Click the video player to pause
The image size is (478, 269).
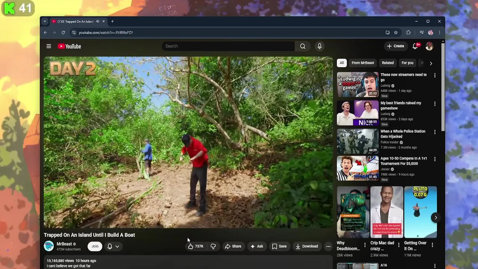[188, 142]
